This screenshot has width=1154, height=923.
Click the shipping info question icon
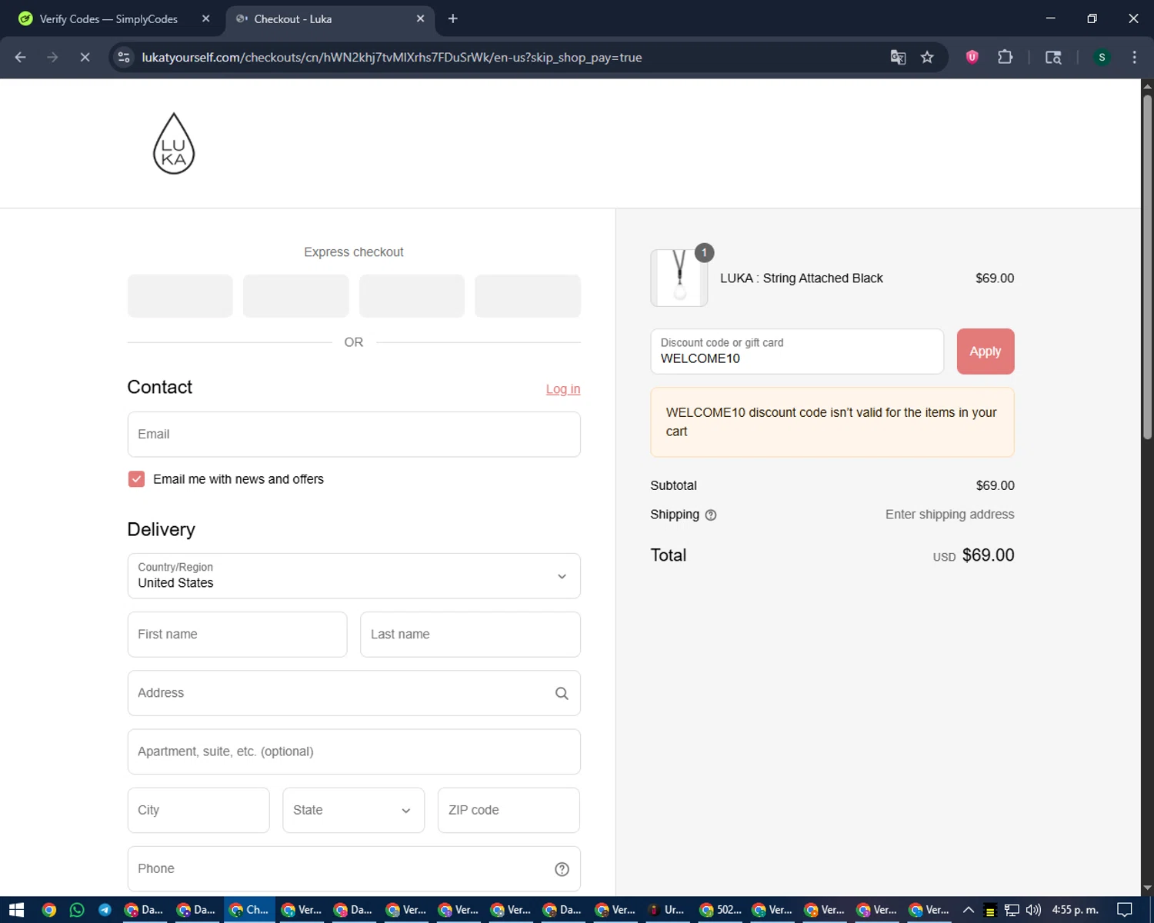pos(711,515)
